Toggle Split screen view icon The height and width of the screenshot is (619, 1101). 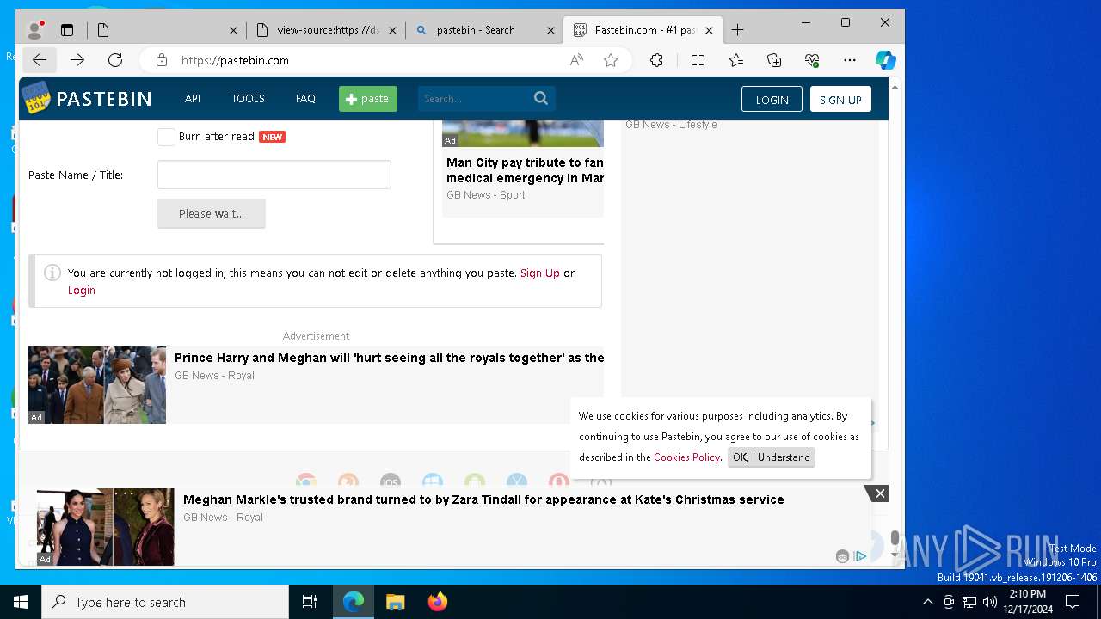pos(698,60)
